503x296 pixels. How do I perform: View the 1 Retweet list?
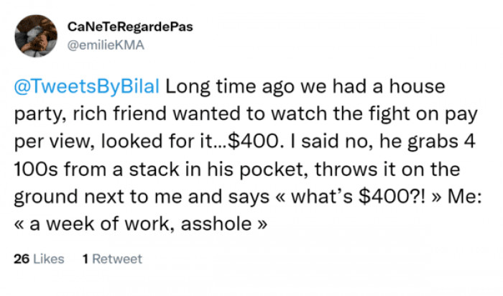click(112, 259)
